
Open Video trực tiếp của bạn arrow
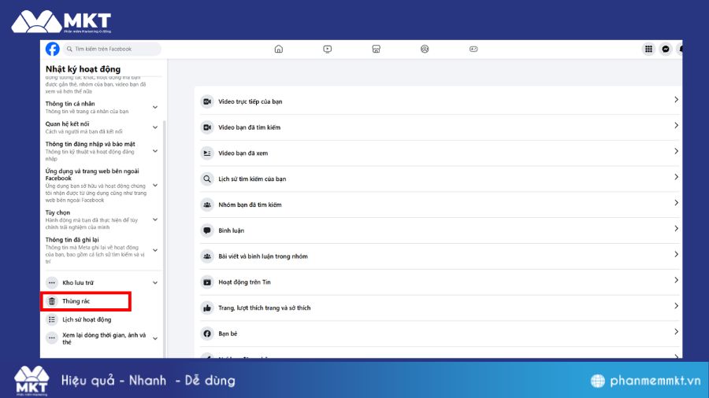click(676, 100)
